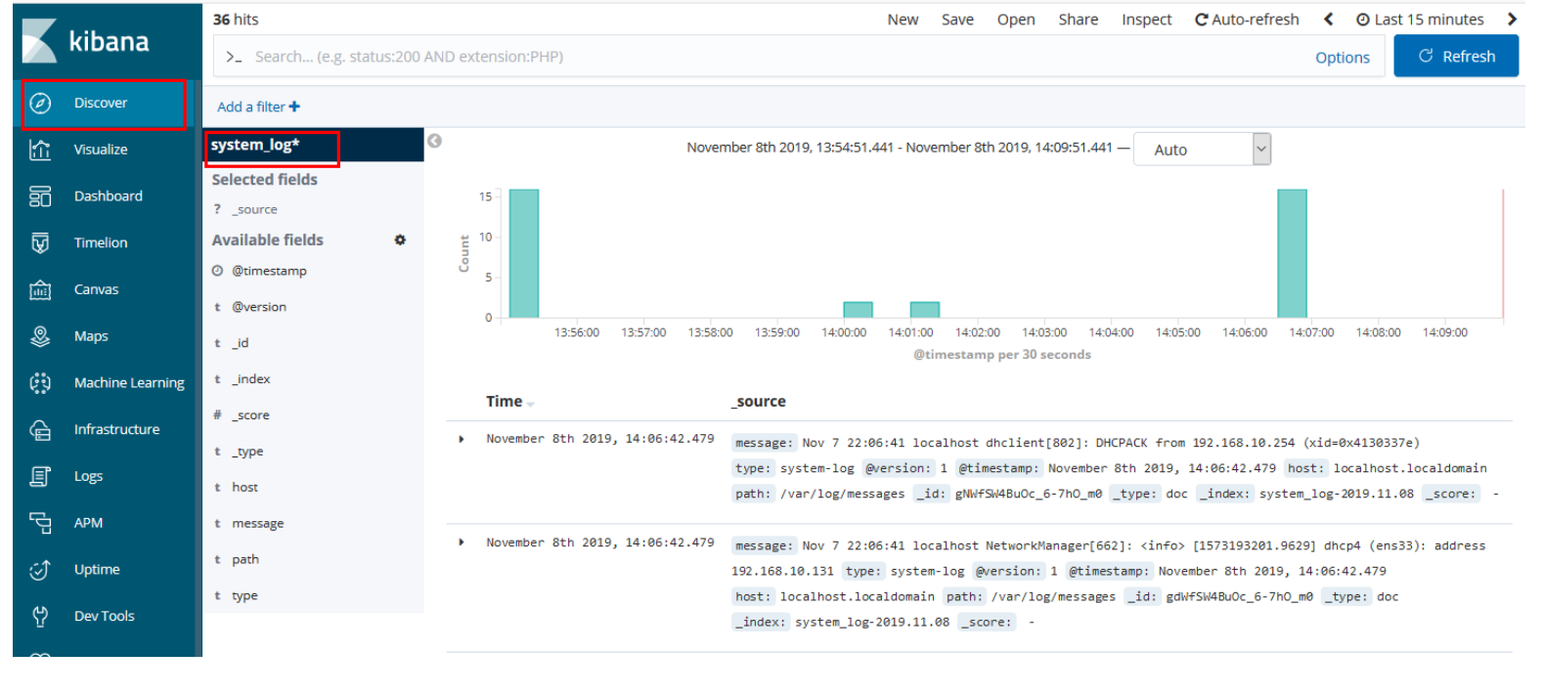Click the Refresh button

1456,56
